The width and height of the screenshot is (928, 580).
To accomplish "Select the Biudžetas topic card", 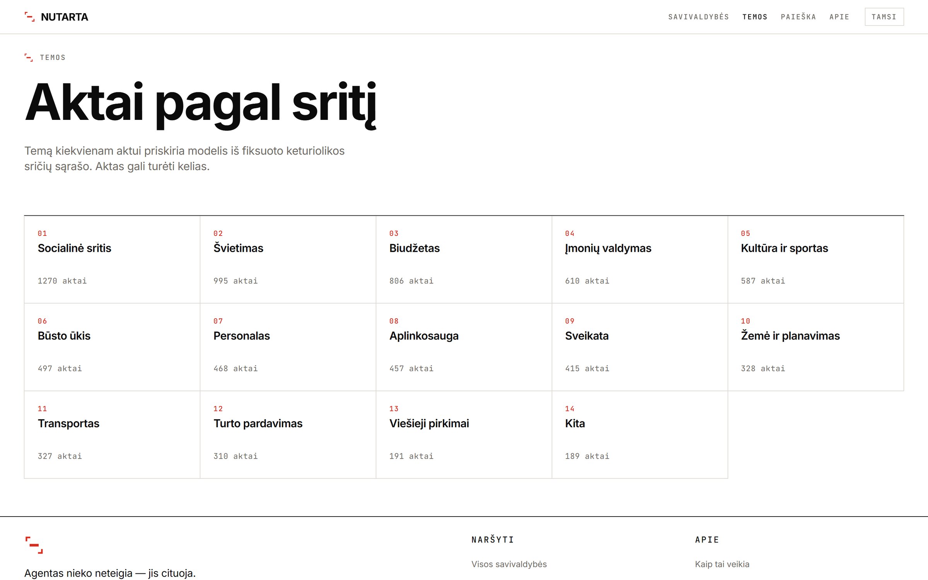I will 464,259.
